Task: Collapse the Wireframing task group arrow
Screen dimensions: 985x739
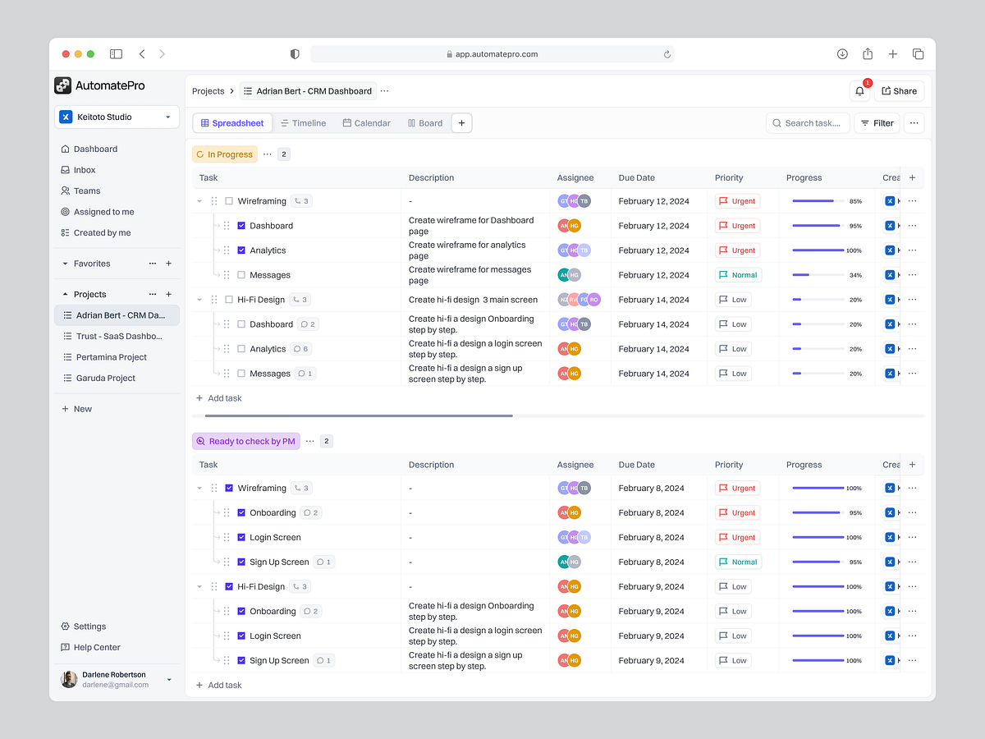Action: 199,200
